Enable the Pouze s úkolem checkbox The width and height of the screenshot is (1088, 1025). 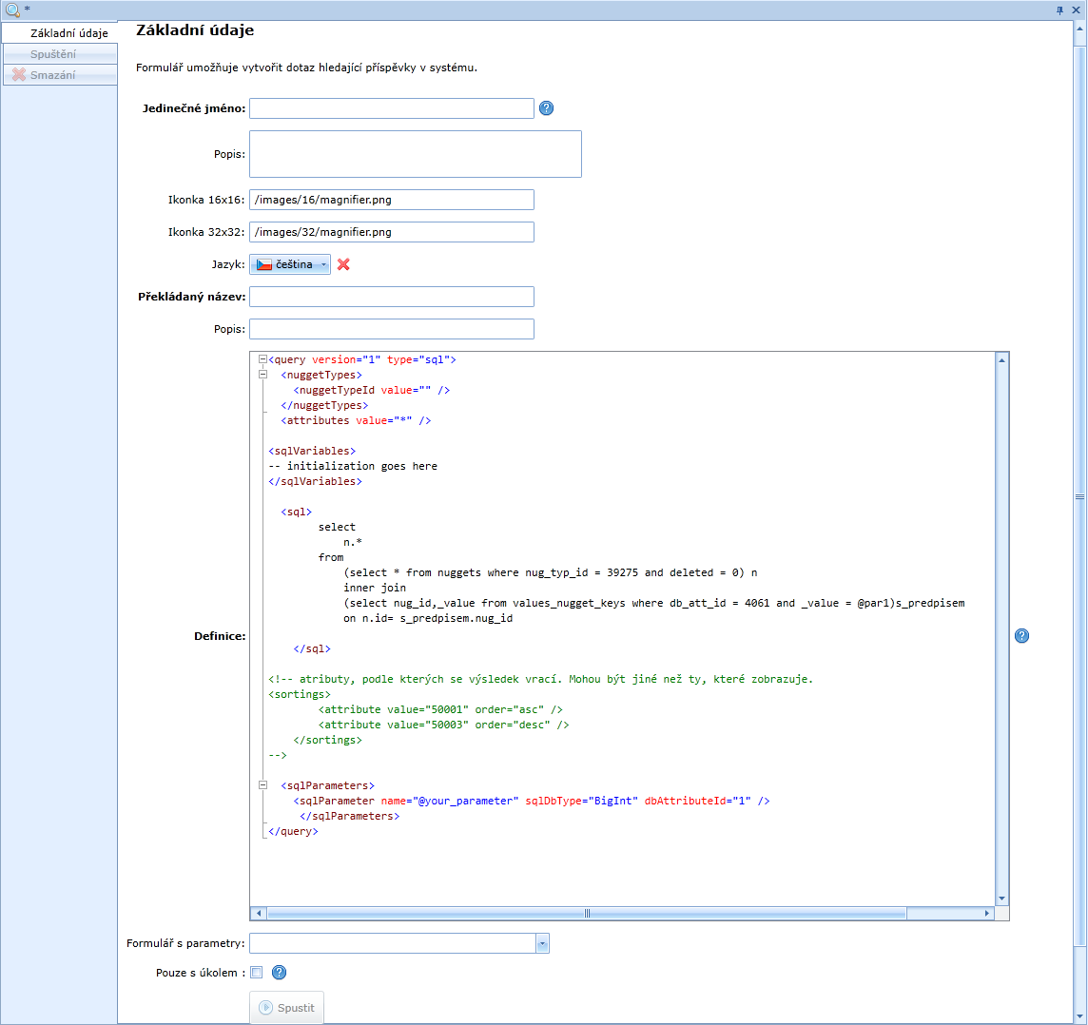(x=256, y=973)
